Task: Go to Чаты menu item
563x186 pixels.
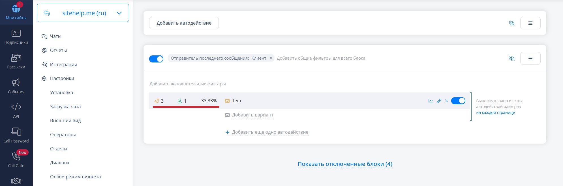Action: coord(55,36)
